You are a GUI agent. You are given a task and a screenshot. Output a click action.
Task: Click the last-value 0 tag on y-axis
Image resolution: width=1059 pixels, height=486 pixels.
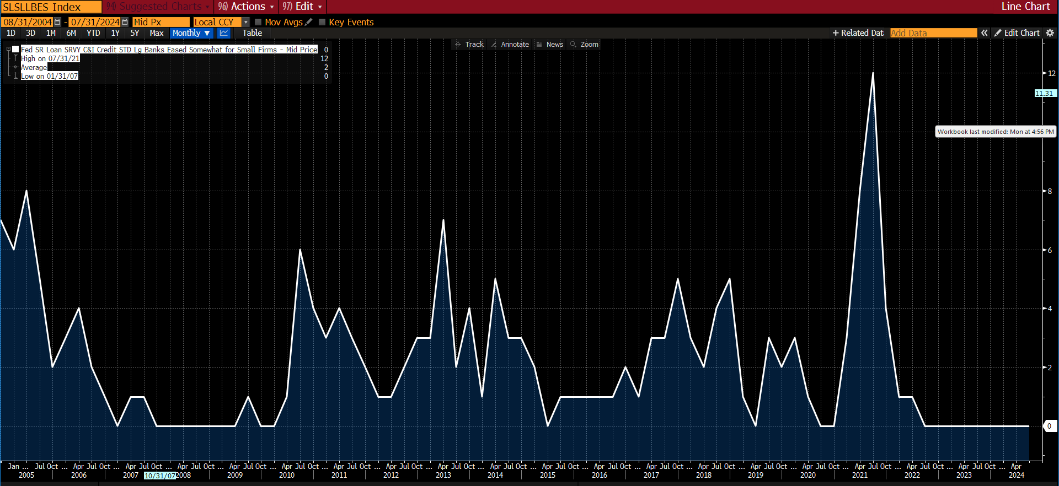tap(1050, 426)
